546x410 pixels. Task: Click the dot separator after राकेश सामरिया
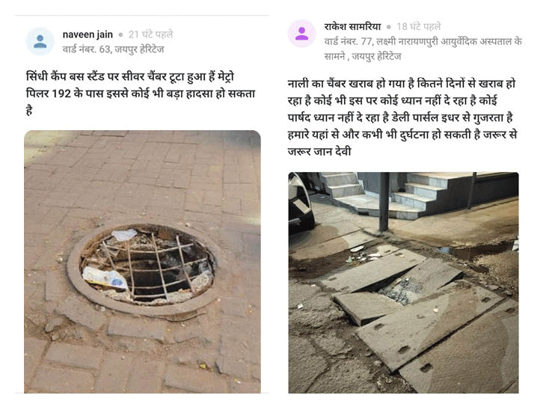pos(389,27)
